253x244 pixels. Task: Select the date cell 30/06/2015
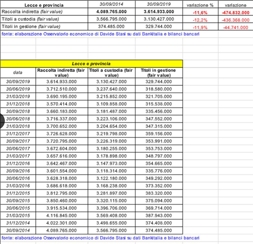[x=18, y=208]
